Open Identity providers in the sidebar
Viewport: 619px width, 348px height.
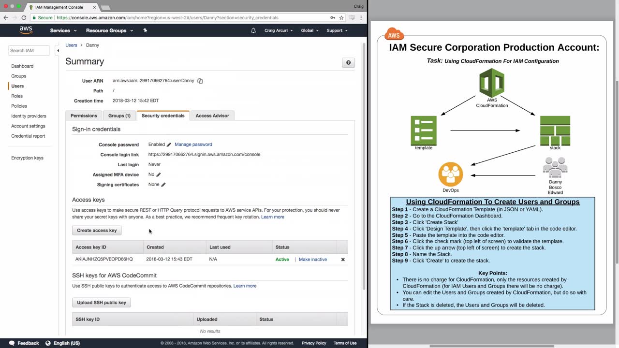(x=29, y=116)
